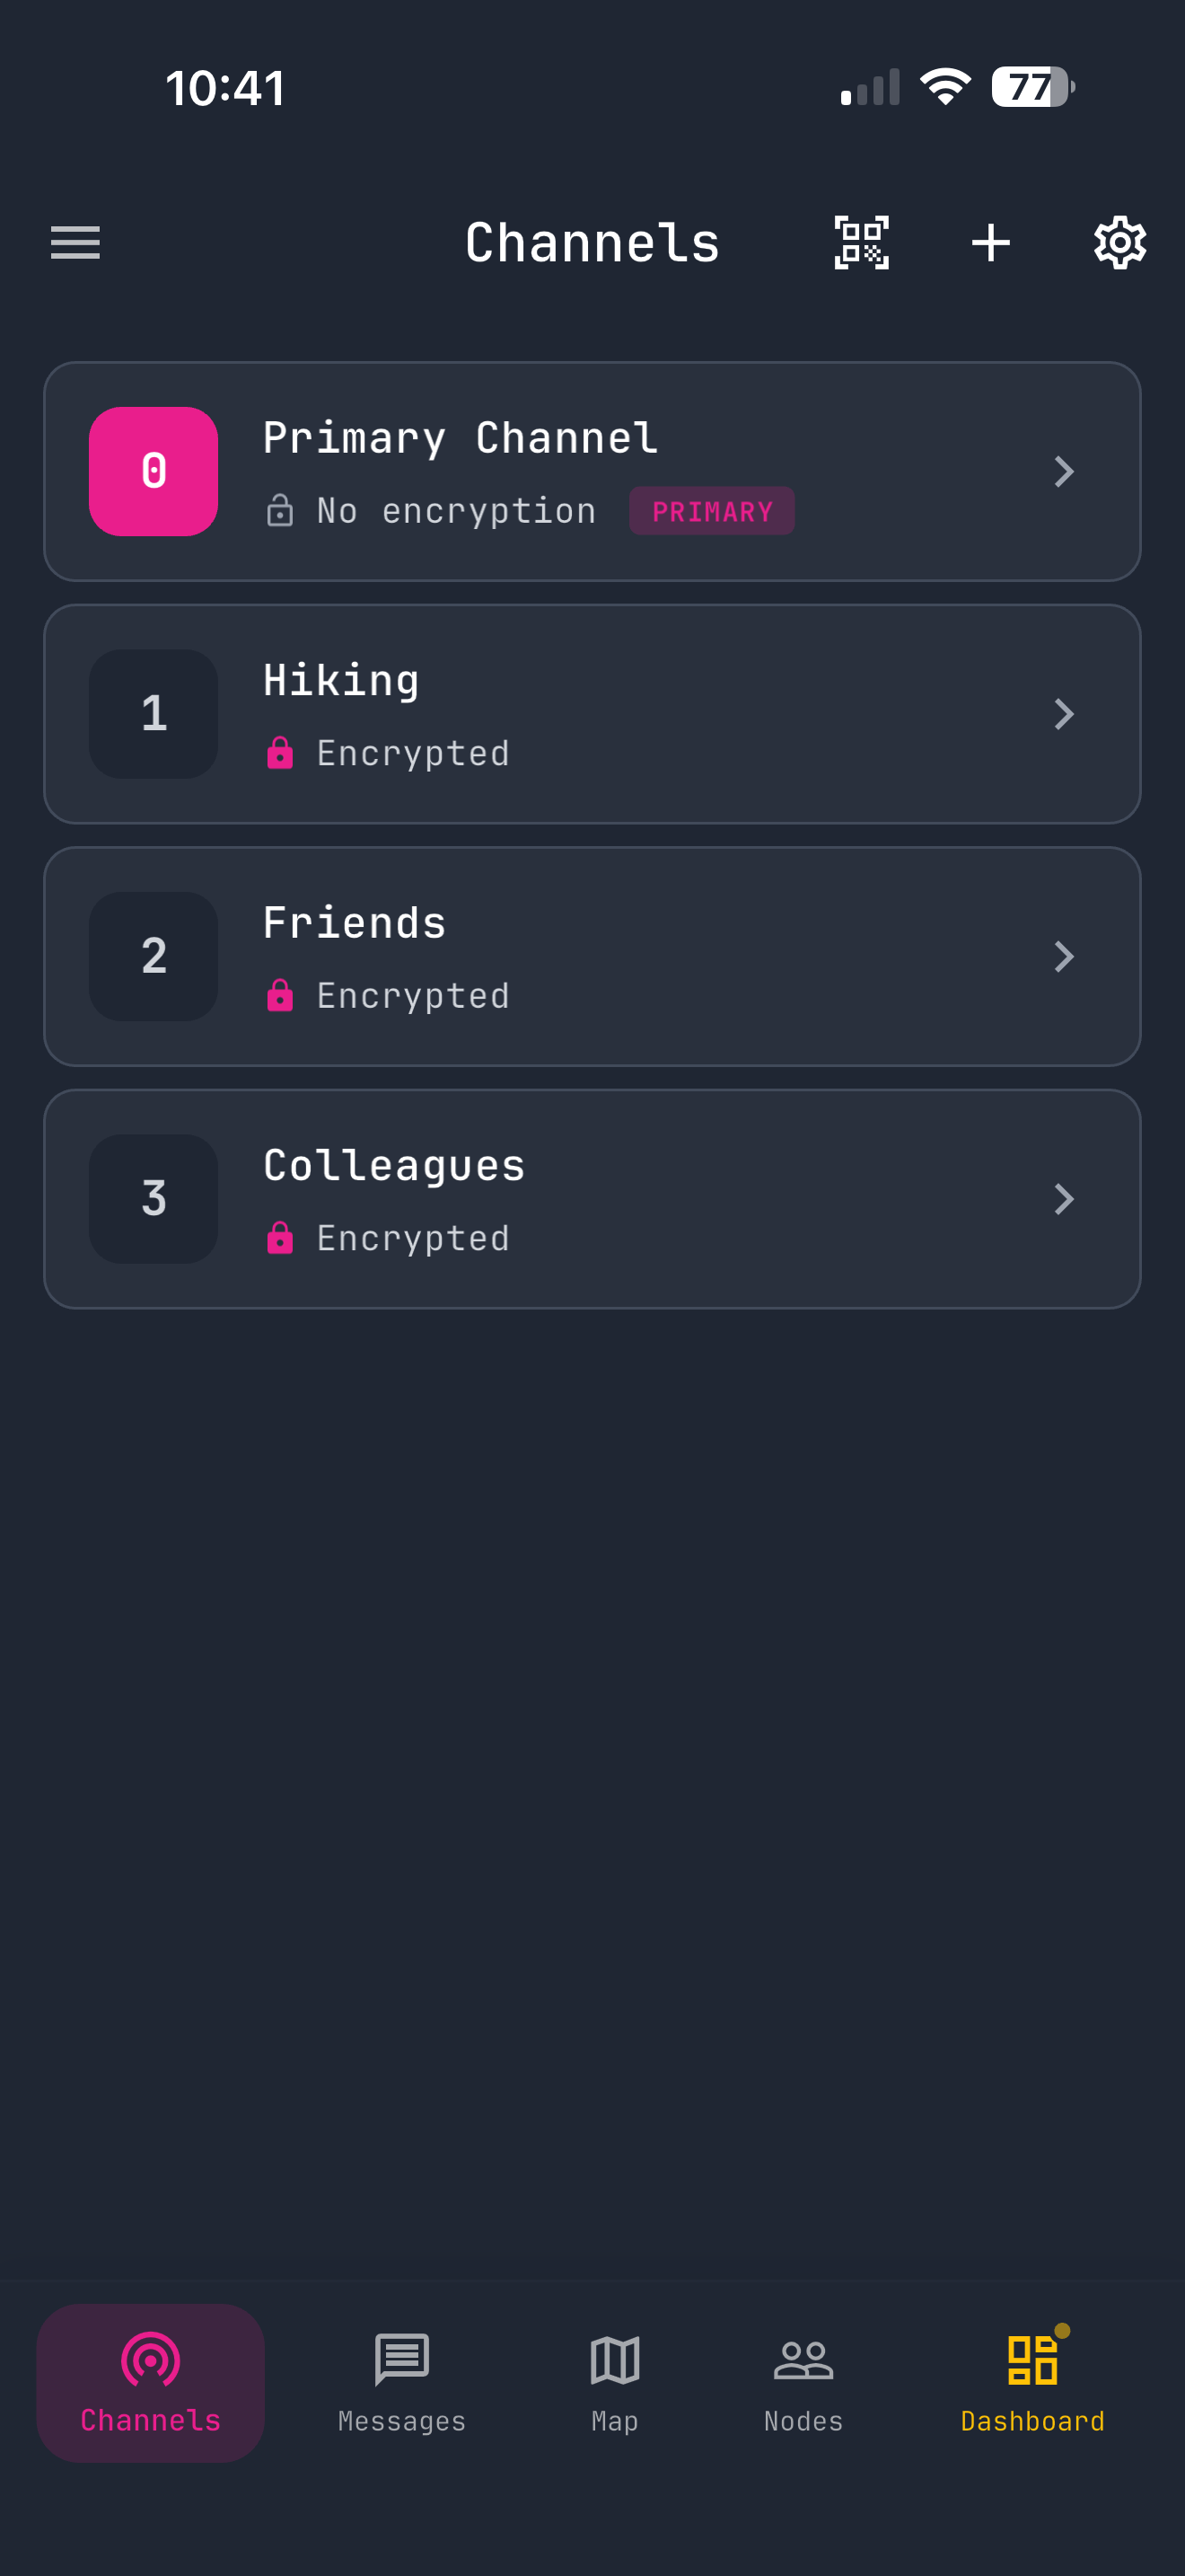Open the hamburger menu
Screen dimensions: 1185x2576
(76, 243)
